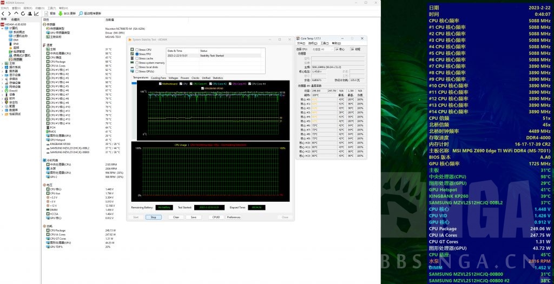The image size is (554, 284).
Task: Enable the Stress CPU checkbox
Action: click(x=136, y=50)
